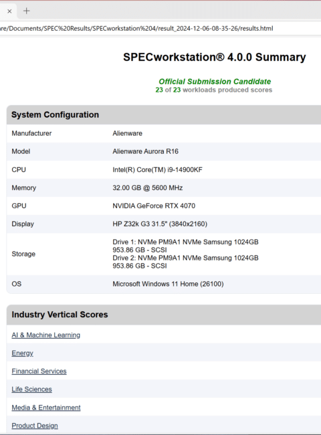The image size is (321, 435).
Task: Click the 'CPU' row label
Action: tap(19, 169)
